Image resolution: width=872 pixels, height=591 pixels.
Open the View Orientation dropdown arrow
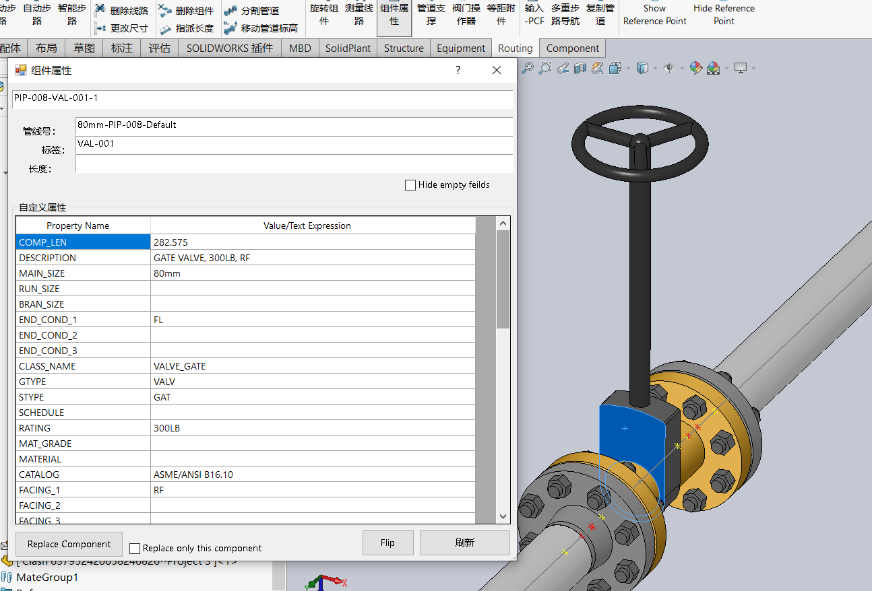pyautogui.click(x=628, y=68)
